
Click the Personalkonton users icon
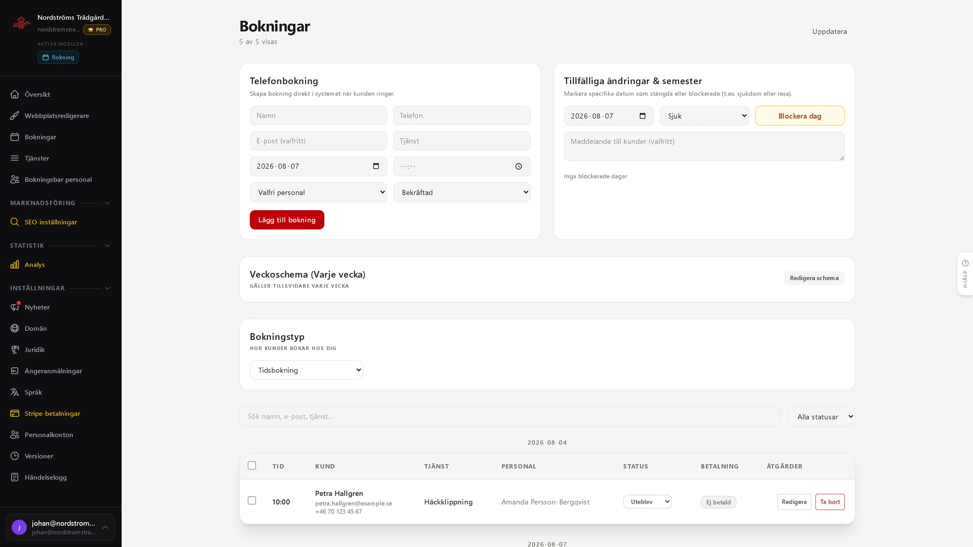[x=15, y=435]
